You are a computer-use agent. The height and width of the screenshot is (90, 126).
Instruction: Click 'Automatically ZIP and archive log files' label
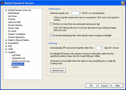[72, 48]
